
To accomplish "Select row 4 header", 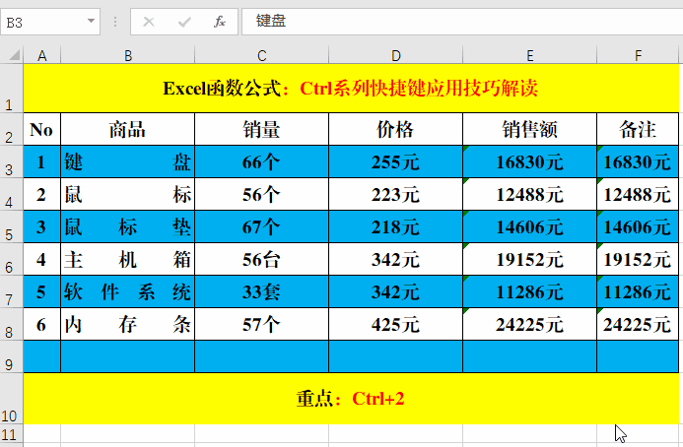I will pos(11,194).
